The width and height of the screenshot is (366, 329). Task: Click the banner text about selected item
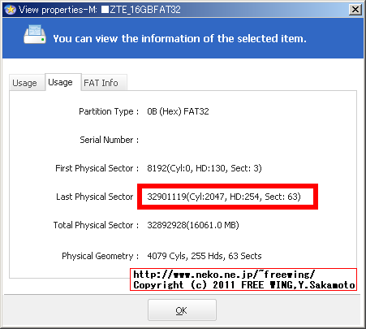tap(179, 39)
